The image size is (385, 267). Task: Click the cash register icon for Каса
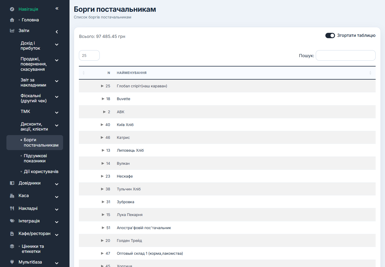pos(12,196)
